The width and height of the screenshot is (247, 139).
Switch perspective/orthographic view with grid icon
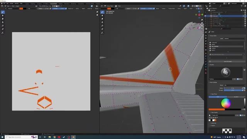202,29
